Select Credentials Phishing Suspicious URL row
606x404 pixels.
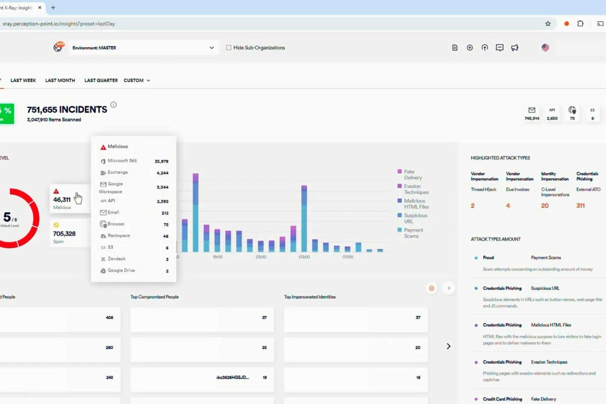538,297
